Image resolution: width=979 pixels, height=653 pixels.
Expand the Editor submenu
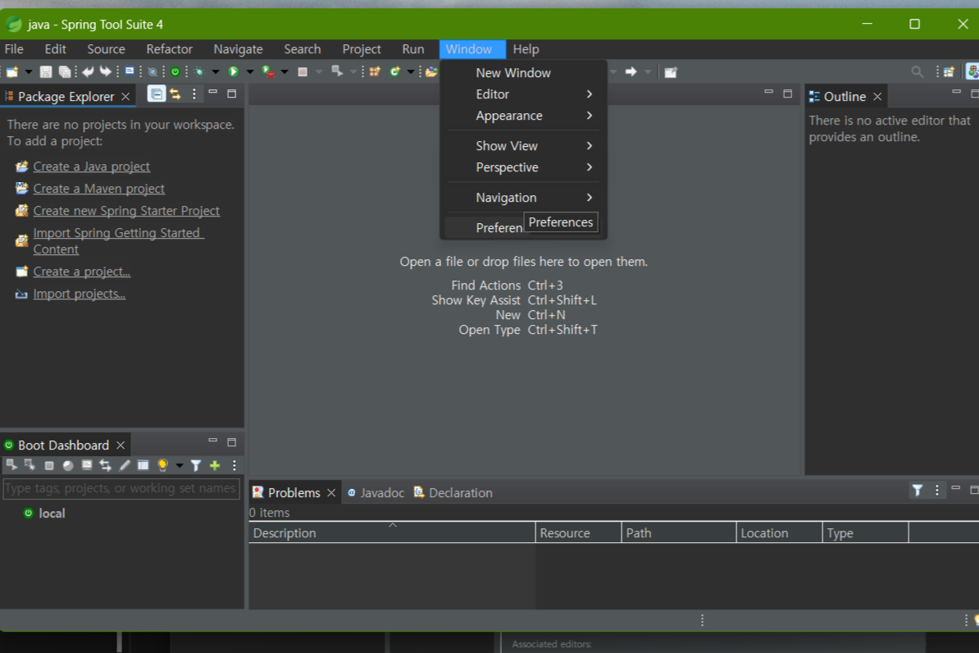523,94
